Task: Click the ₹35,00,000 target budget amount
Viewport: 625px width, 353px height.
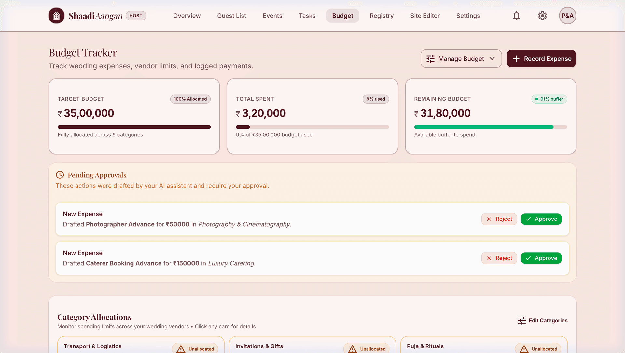Action: [x=86, y=113]
